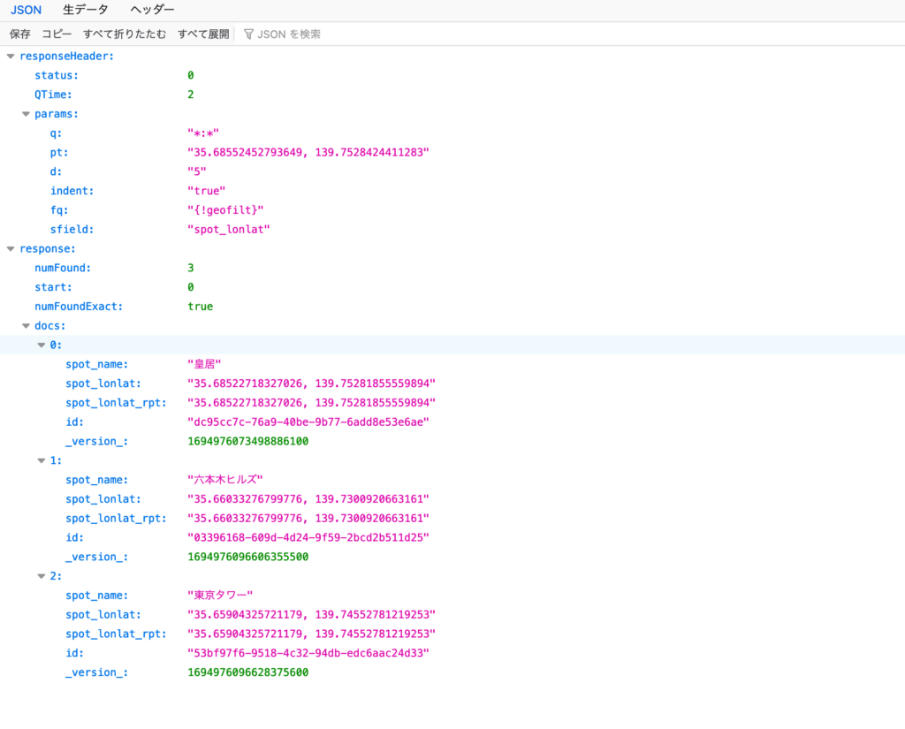Click the d parameter value "5"

click(197, 171)
